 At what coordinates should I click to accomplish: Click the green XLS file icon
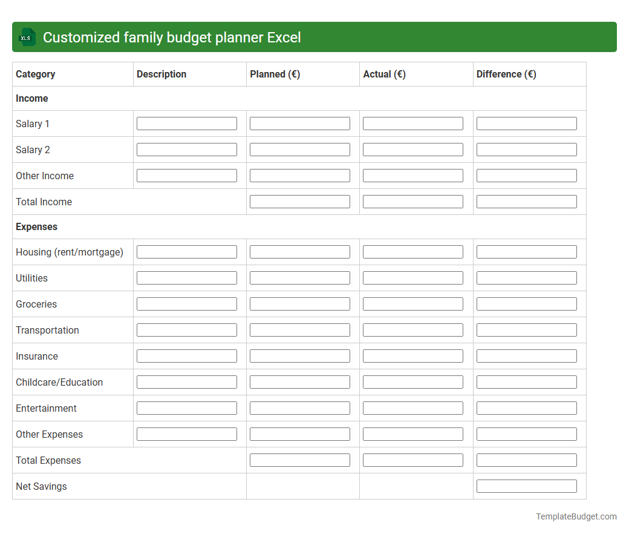[27, 37]
